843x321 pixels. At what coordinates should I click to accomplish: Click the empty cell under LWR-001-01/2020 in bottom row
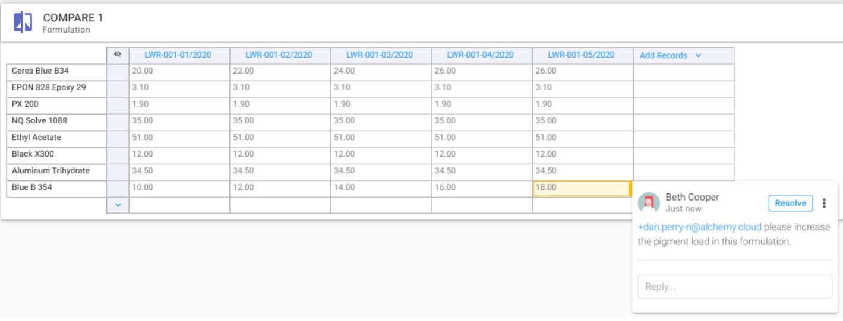179,205
